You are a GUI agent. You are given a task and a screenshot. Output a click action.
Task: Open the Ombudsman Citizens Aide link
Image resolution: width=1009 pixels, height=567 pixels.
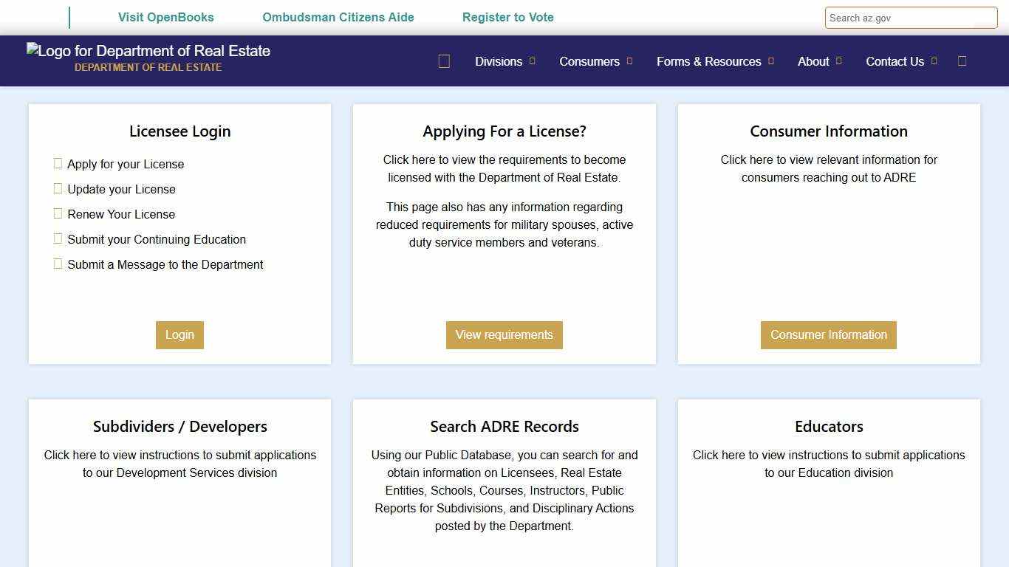pos(338,17)
